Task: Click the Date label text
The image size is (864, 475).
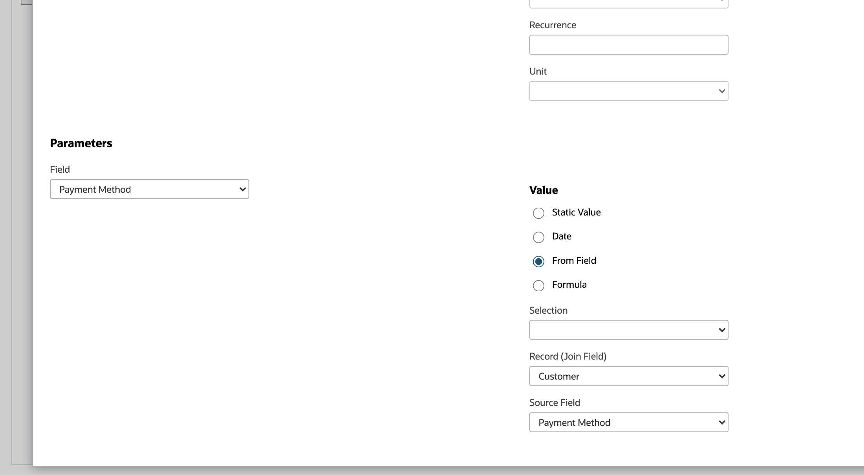Action: coord(562,236)
